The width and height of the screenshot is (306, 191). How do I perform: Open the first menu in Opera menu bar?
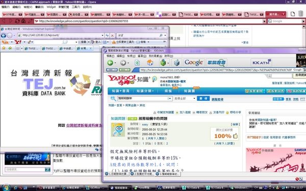pyautogui.click(x=6, y=7)
